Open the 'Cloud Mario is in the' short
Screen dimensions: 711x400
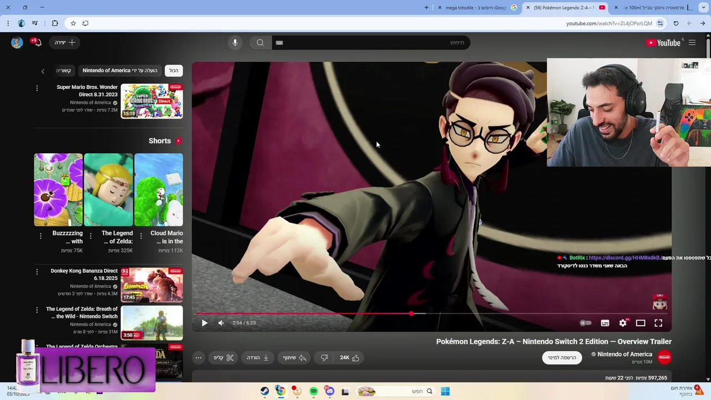tap(158, 190)
